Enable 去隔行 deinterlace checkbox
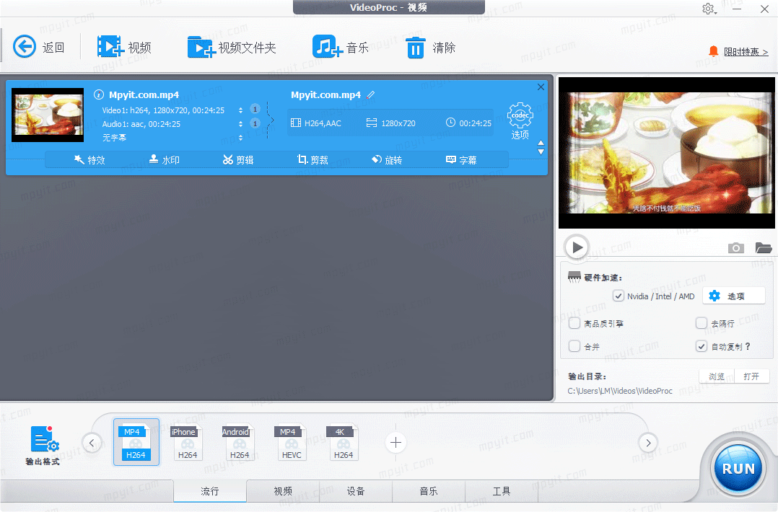Image resolution: width=778 pixels, height=512 pixels. click(x=701, y=323)
